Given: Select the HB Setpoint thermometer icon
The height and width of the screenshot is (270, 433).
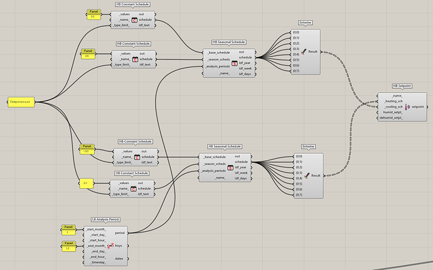Looking at the screenshot, I should tap(407, 107).
